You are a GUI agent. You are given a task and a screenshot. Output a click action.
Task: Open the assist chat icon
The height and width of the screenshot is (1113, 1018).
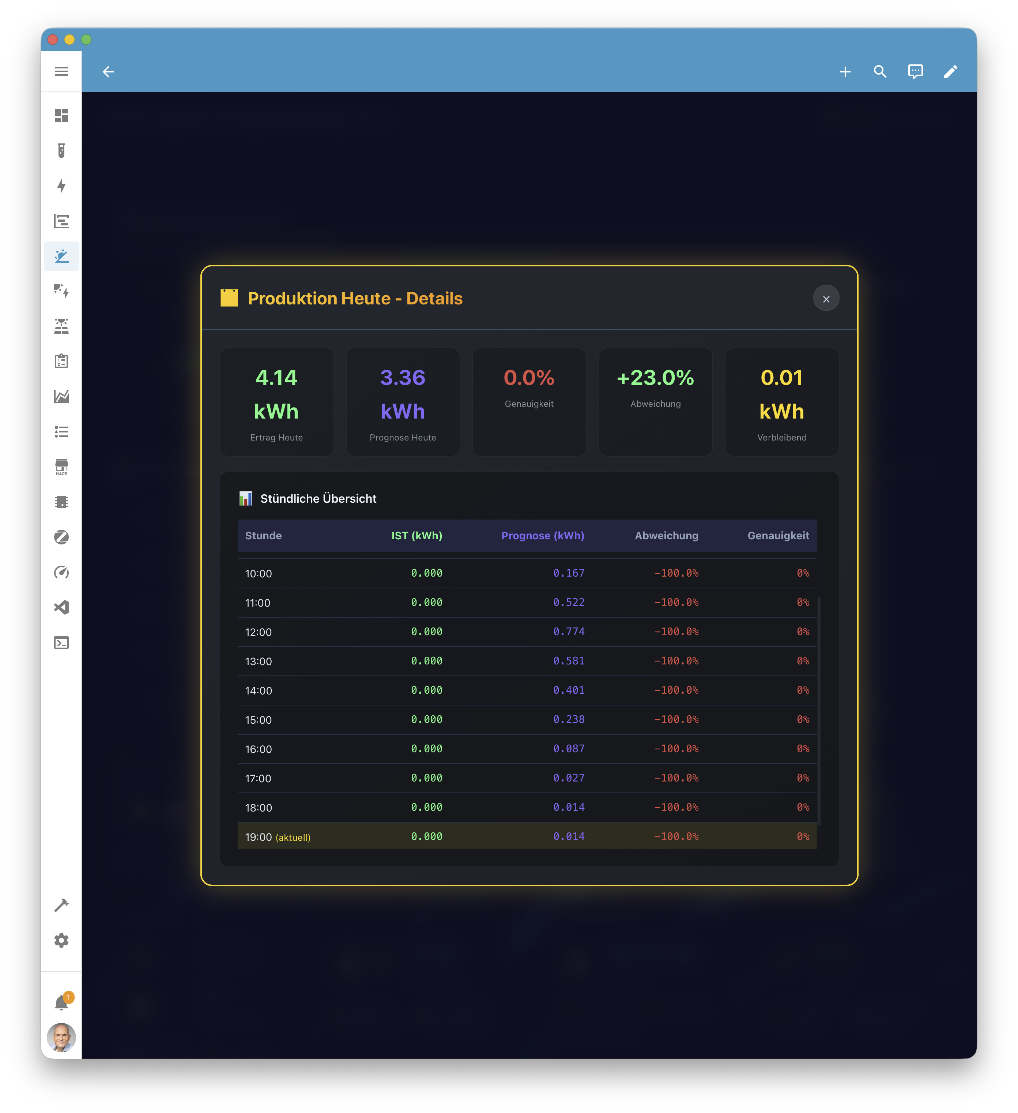[915, 72]
